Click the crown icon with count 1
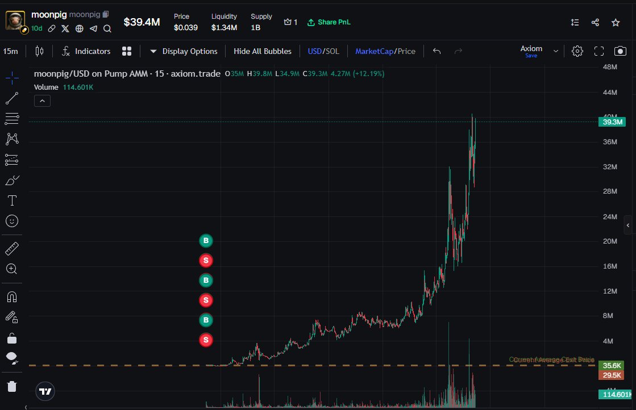This screenshot has height=410, width=636. tap(290, 22)
